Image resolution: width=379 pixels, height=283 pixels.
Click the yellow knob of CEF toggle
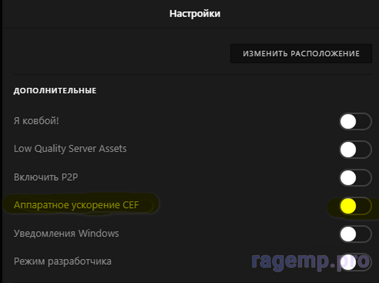[x=348, y=206]
